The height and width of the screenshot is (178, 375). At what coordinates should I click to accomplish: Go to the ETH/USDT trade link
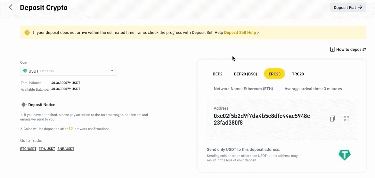coord(47,149)
